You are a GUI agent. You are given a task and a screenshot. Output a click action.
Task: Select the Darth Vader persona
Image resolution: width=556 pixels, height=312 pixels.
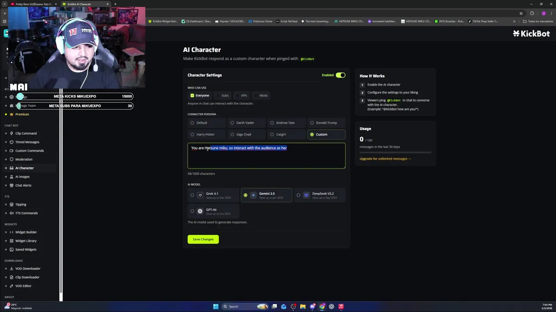[x=246, y=123]
